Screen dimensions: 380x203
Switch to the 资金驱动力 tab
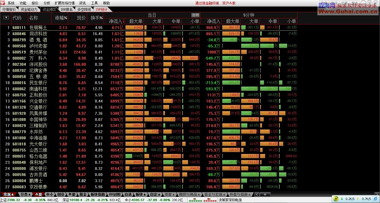pos(29,9)
